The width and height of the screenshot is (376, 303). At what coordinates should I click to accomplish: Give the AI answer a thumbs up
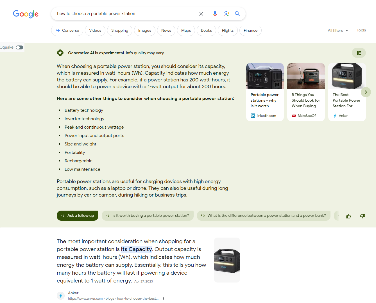pyautogui.click(x=348, y=216)
